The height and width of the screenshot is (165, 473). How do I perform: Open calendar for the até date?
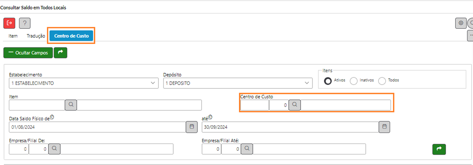tap(384, 126)
